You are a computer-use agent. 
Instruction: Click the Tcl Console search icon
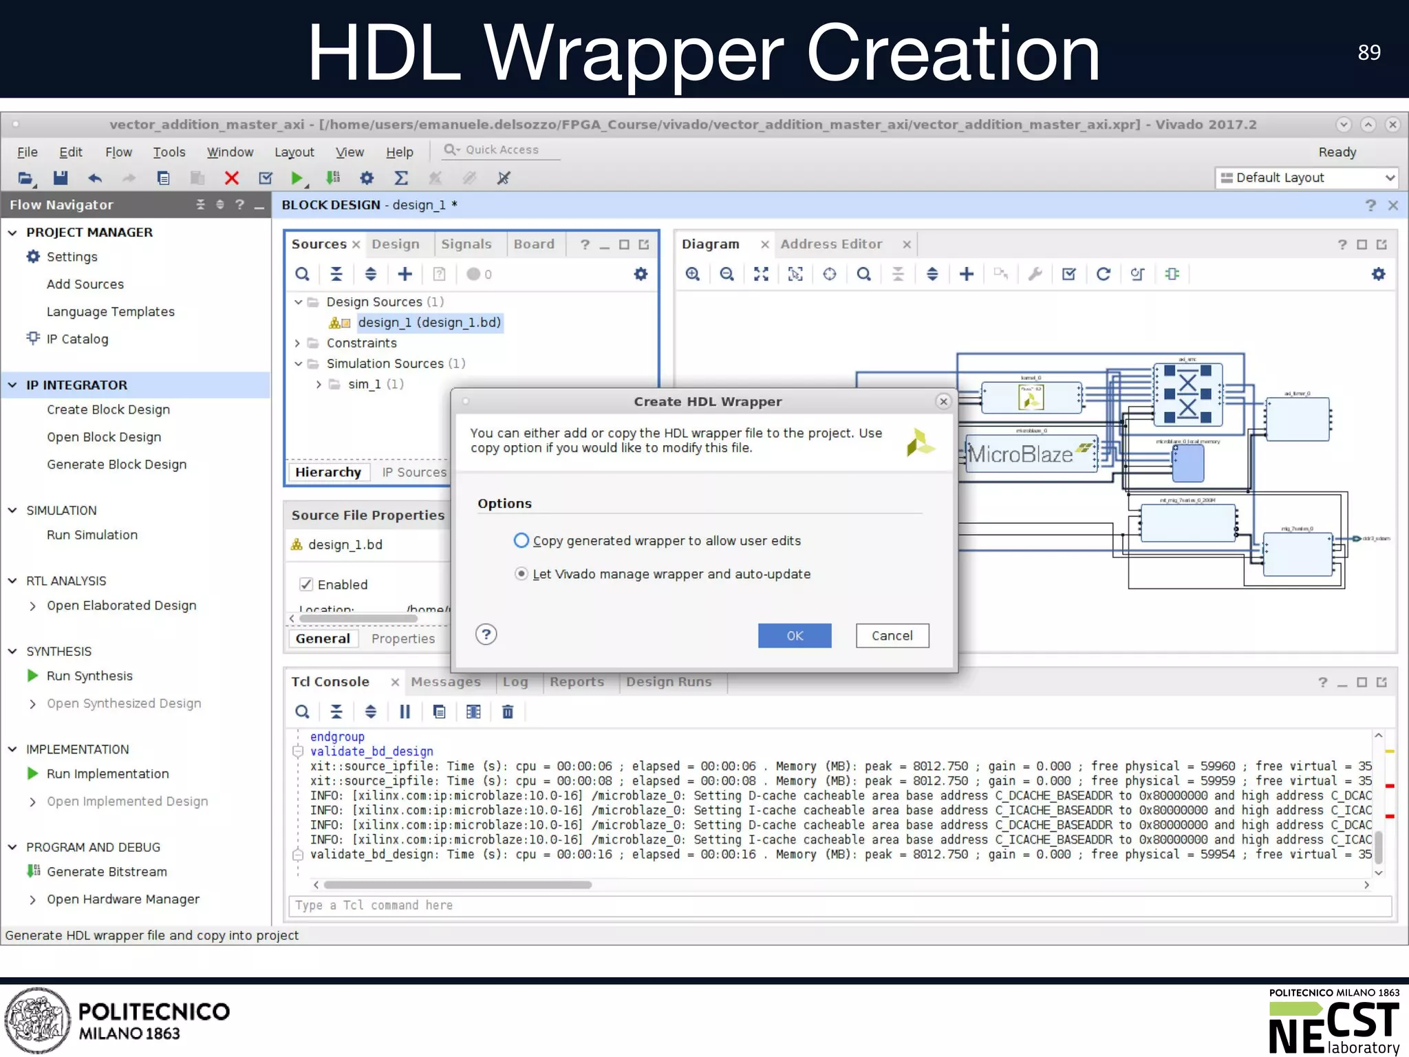click(302, 712)
